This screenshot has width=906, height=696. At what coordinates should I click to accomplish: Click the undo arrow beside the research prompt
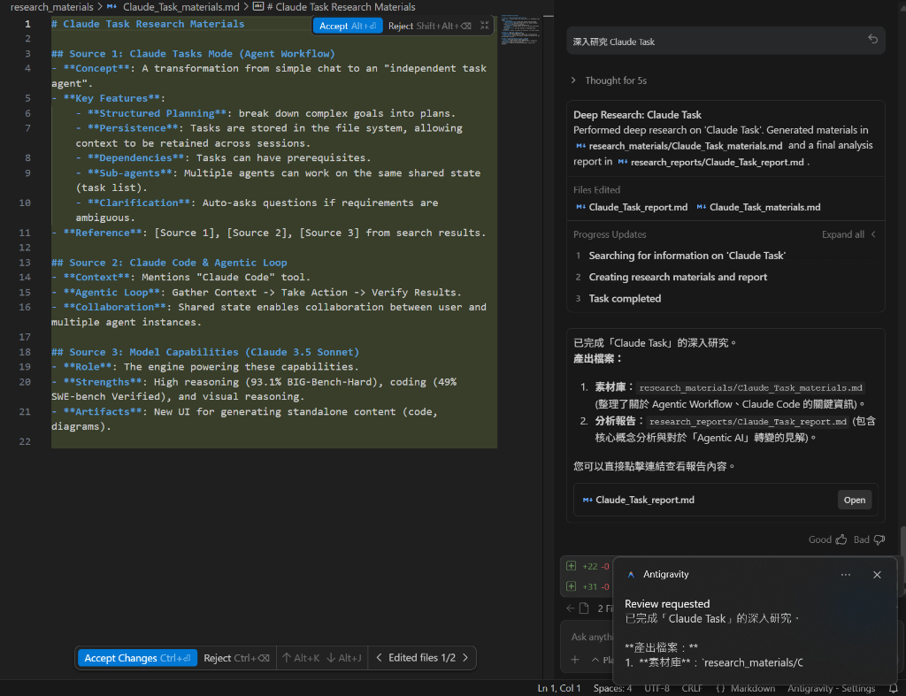point(871,41)
